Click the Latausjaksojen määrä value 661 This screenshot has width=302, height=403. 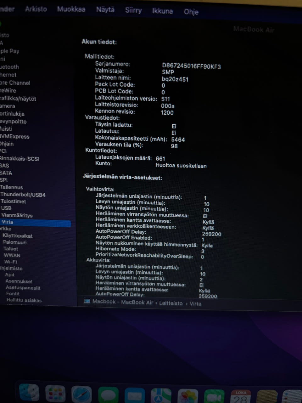pos(160,158)
